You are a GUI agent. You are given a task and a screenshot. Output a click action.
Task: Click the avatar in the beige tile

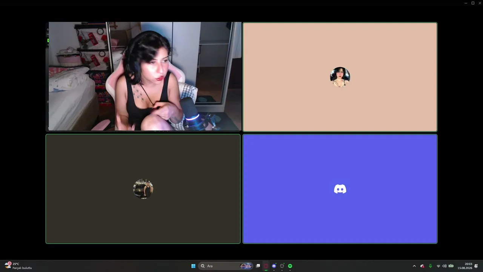[x=340, y=77]
